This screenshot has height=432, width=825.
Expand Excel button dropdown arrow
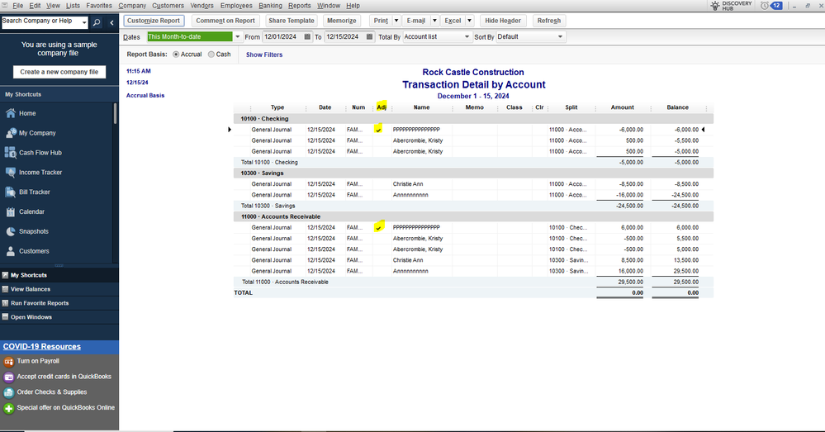469,21
